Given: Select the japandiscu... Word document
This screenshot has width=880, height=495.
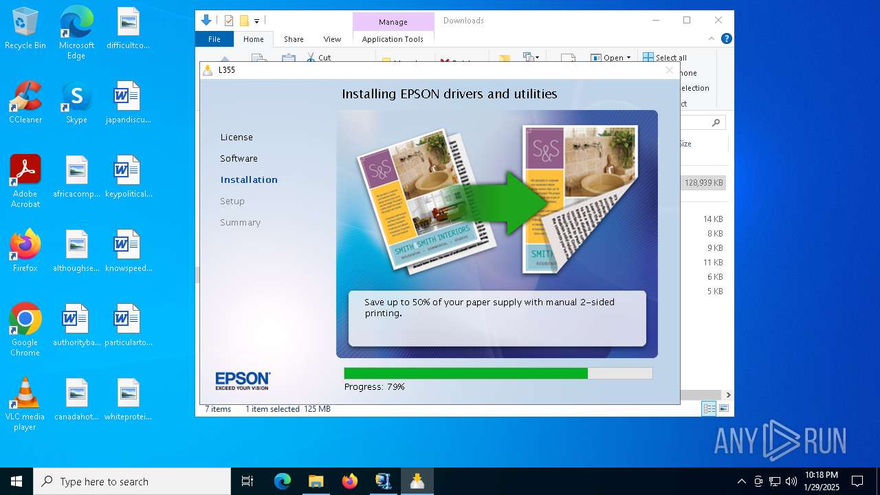Looking at the screenshot, I should tap(128, 102).
